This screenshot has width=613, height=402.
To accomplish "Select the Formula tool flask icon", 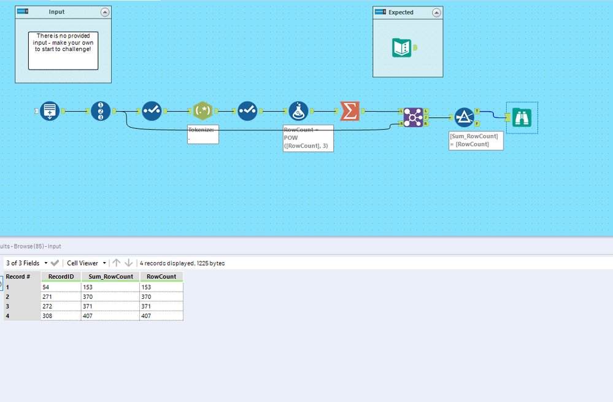I will click(x=298, y=111).
